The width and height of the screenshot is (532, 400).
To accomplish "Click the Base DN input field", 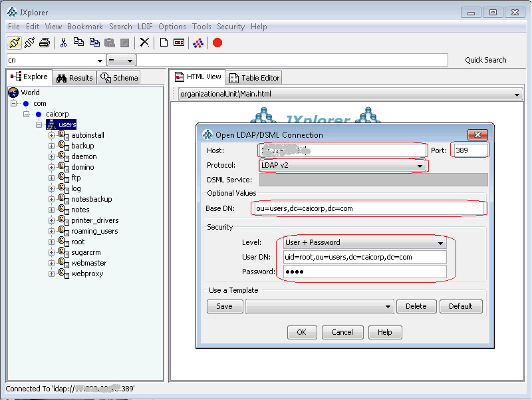I will tap(369, 208).
